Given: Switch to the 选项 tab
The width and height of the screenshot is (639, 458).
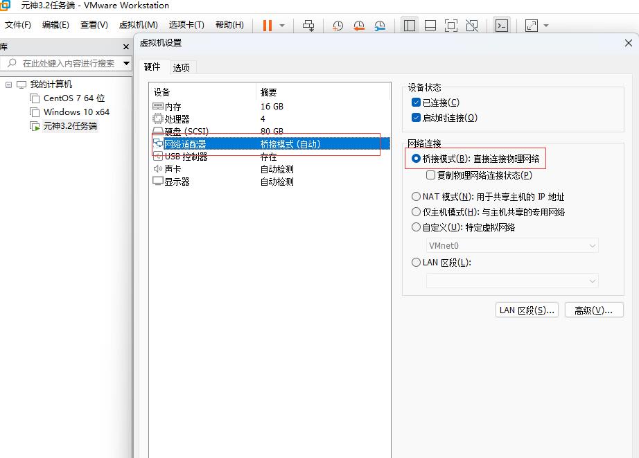Looking at the screenshot, I should coord(182,67).
